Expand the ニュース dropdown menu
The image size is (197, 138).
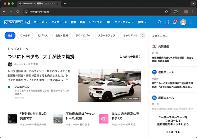point(40,22)
